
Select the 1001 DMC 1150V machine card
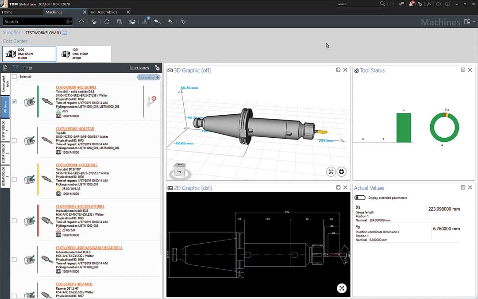pos(84,54)
